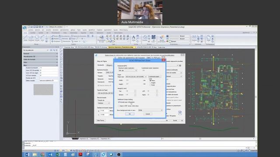Switch to the Drawing1.dwg document tab
Viewport: 280px width, 157px height.
69,47
